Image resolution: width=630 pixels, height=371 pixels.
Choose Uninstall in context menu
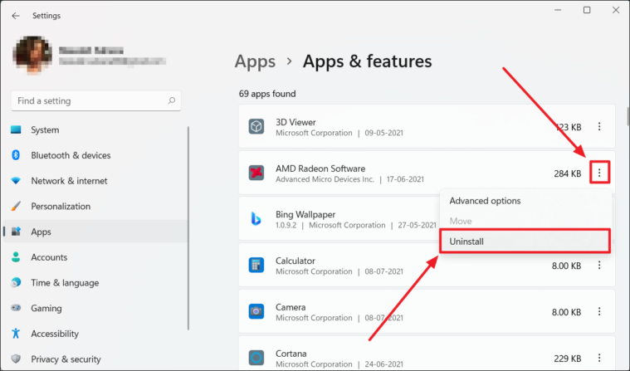(x=525, y=242)
